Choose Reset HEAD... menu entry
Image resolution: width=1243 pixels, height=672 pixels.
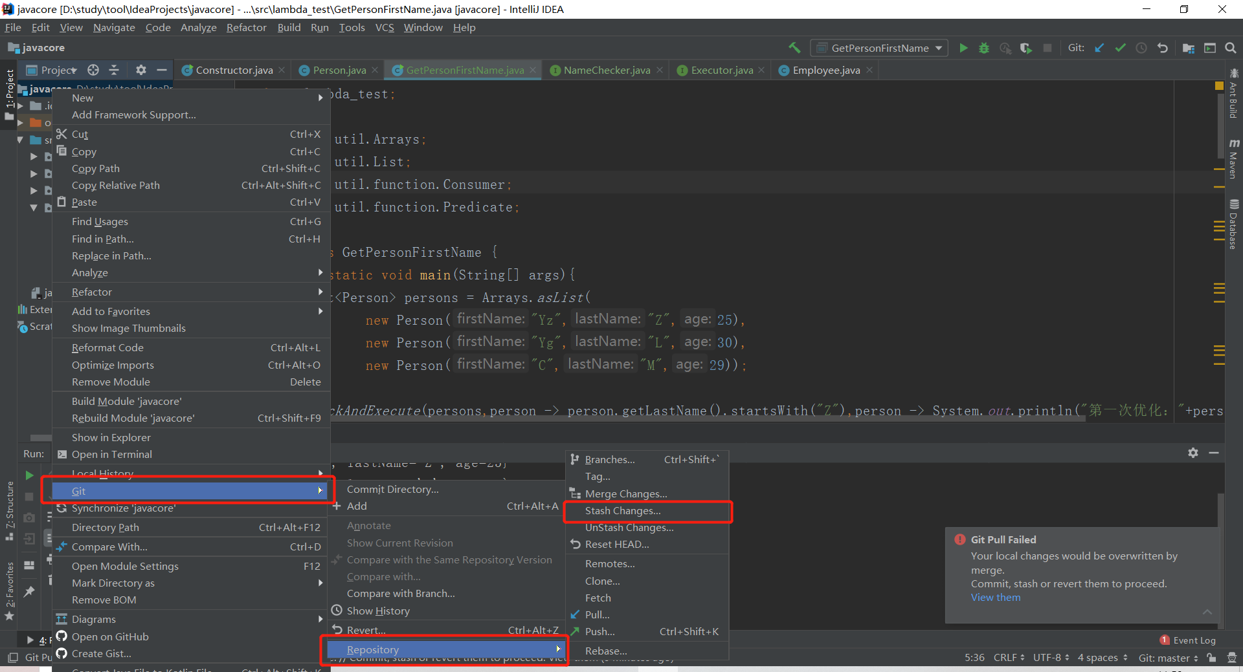click(x=647, y=545)
